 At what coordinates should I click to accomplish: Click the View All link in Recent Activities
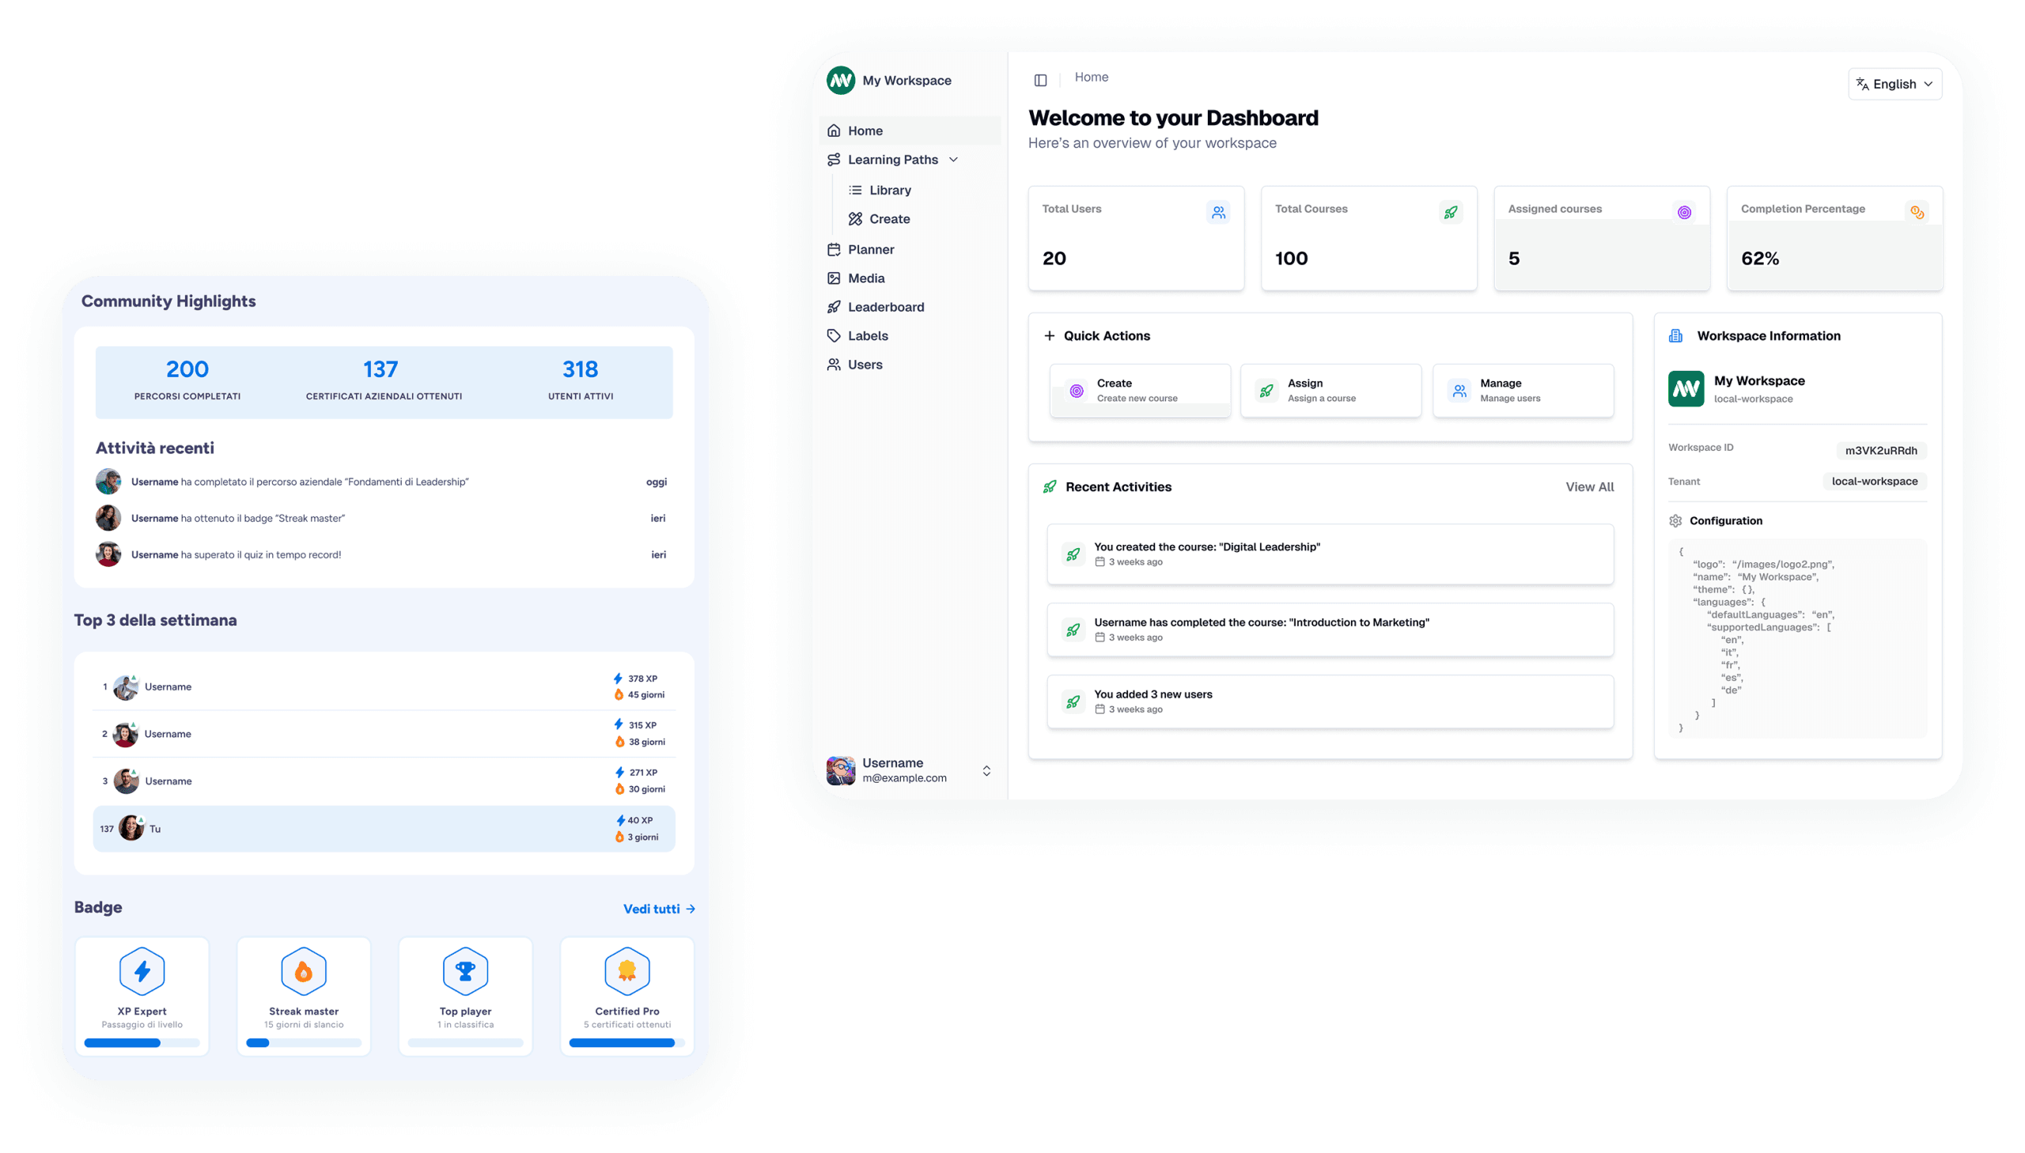pyautogui.click(x=1588, y=486)
